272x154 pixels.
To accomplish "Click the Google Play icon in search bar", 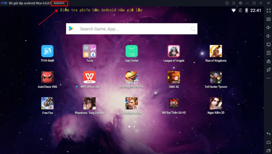I will pyautogui.click(x=71, y=29).
